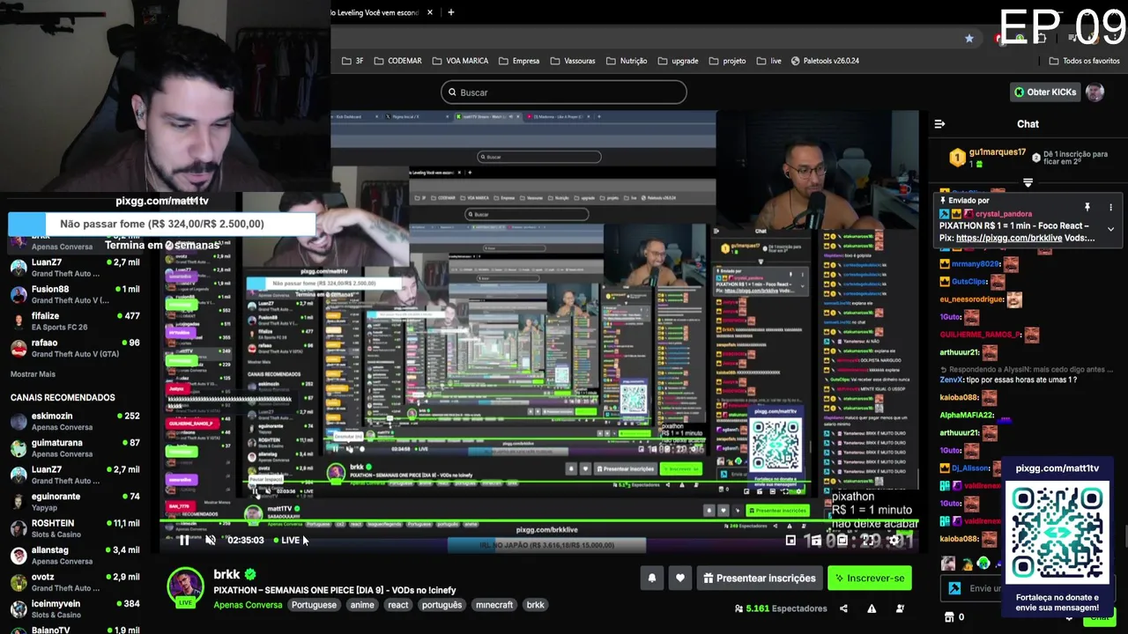Image resolution: width=1128 pixels, height=634 pixels.
Task: Open the Empresa bookmarks folder
Action: click(518, 61)
